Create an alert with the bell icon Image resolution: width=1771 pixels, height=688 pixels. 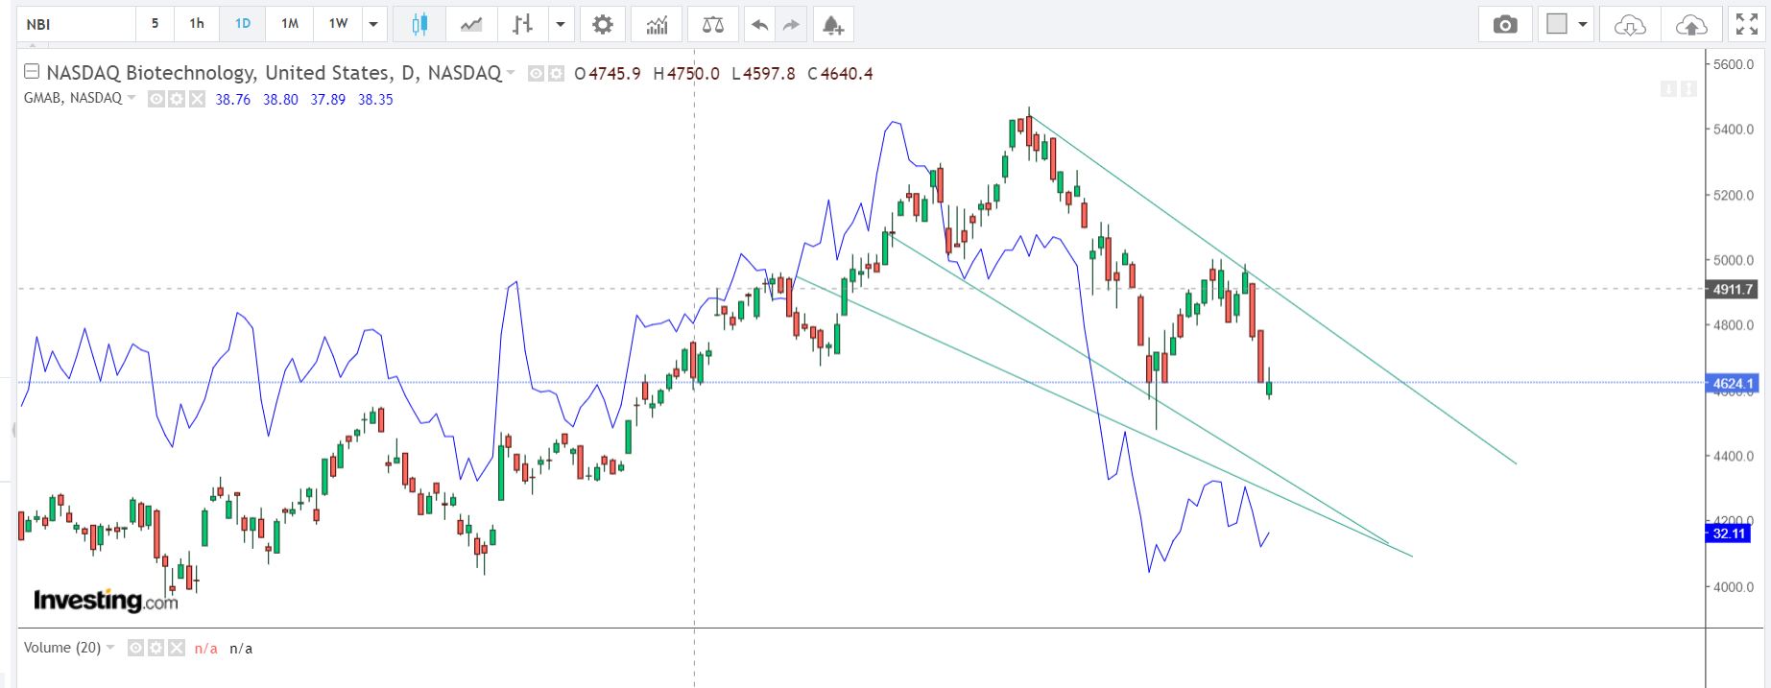(x=832, y=24)
